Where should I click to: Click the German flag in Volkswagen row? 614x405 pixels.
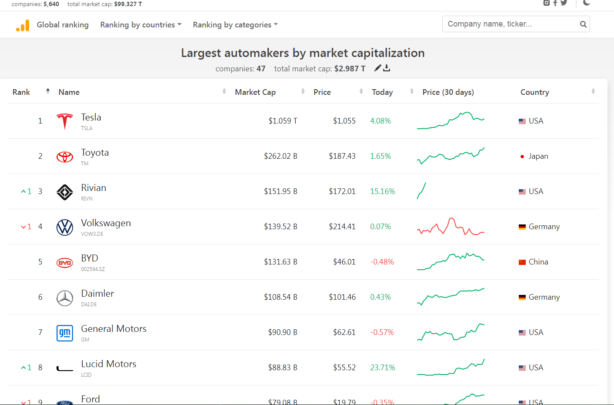(x=522, y=227)
